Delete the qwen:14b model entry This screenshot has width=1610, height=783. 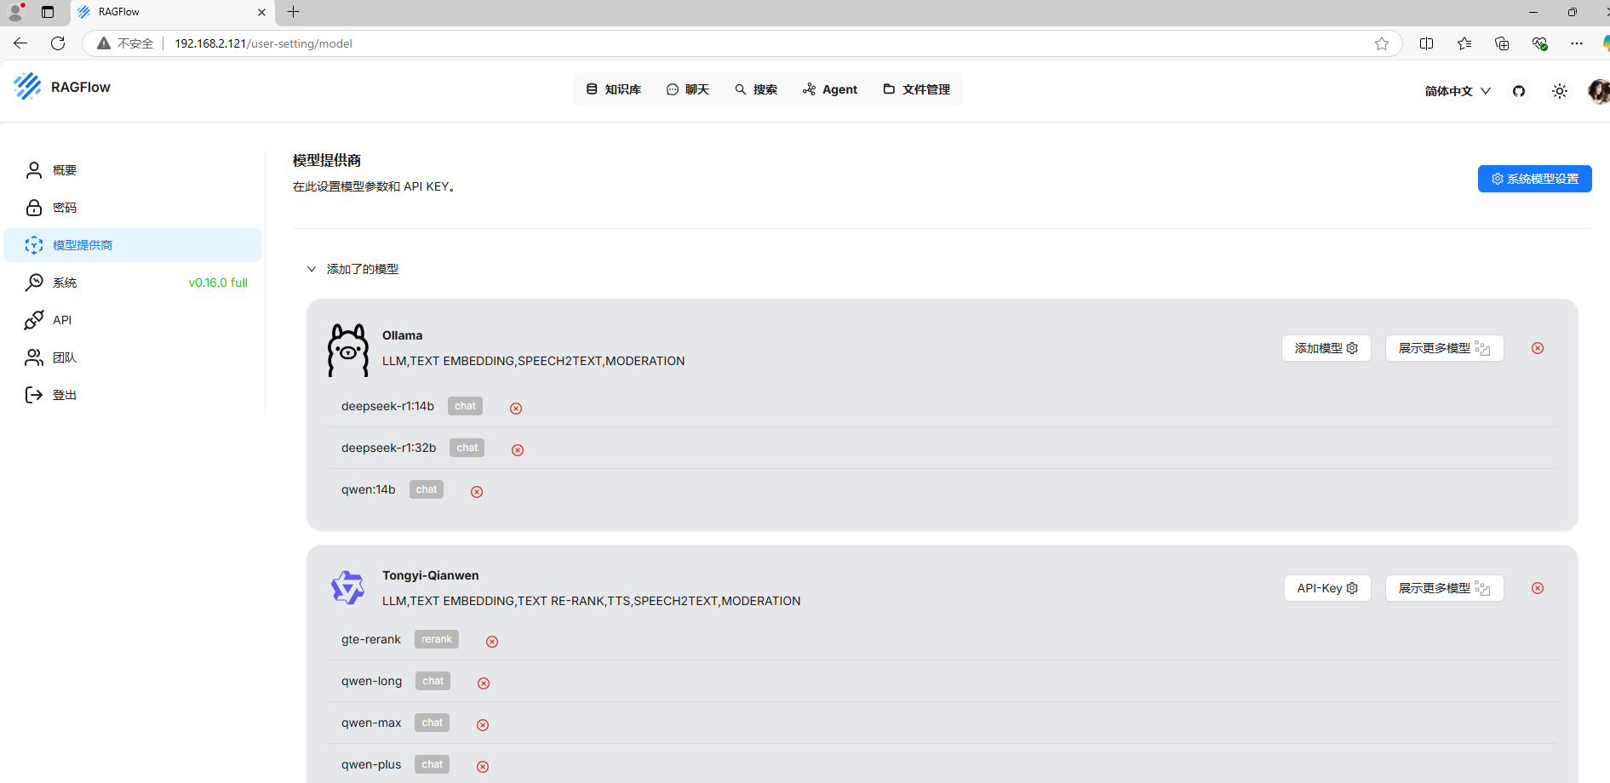click(477, 492)
